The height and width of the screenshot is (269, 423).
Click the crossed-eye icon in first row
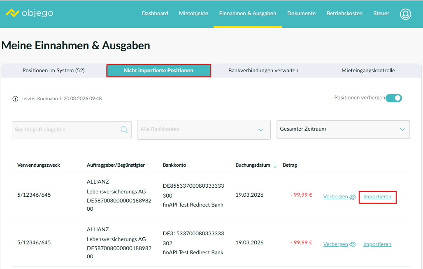pos(353,197)
